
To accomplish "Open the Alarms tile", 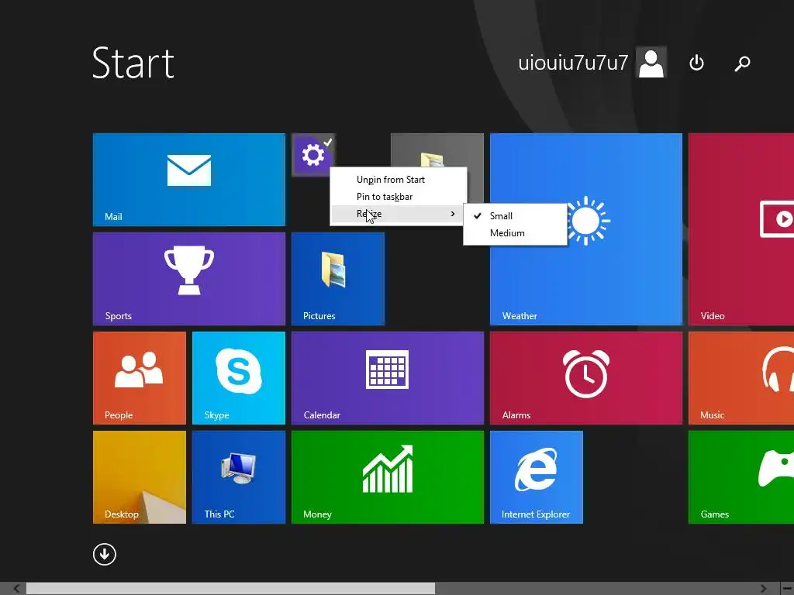I will pos(586,378).
